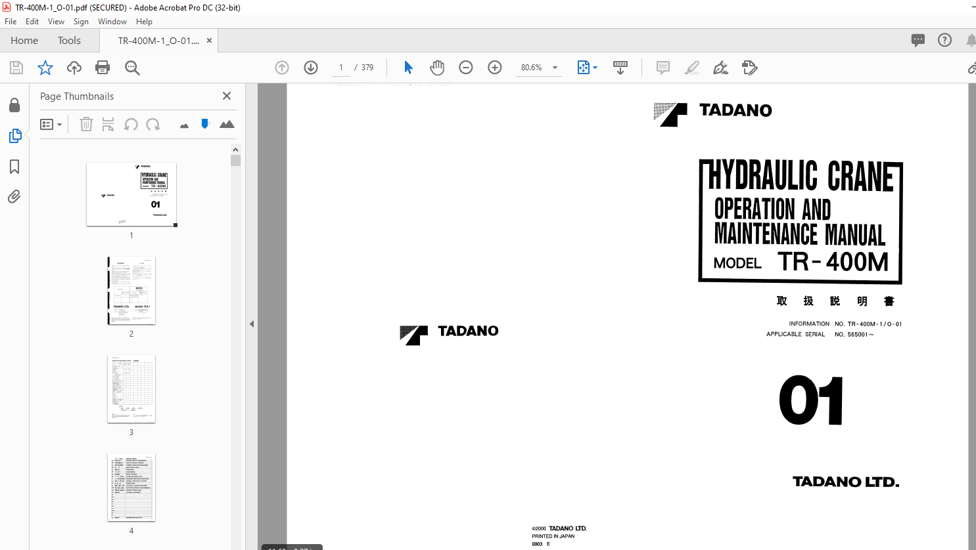
Task: Click the 379 total pages count text
Action: coord(367,68)
